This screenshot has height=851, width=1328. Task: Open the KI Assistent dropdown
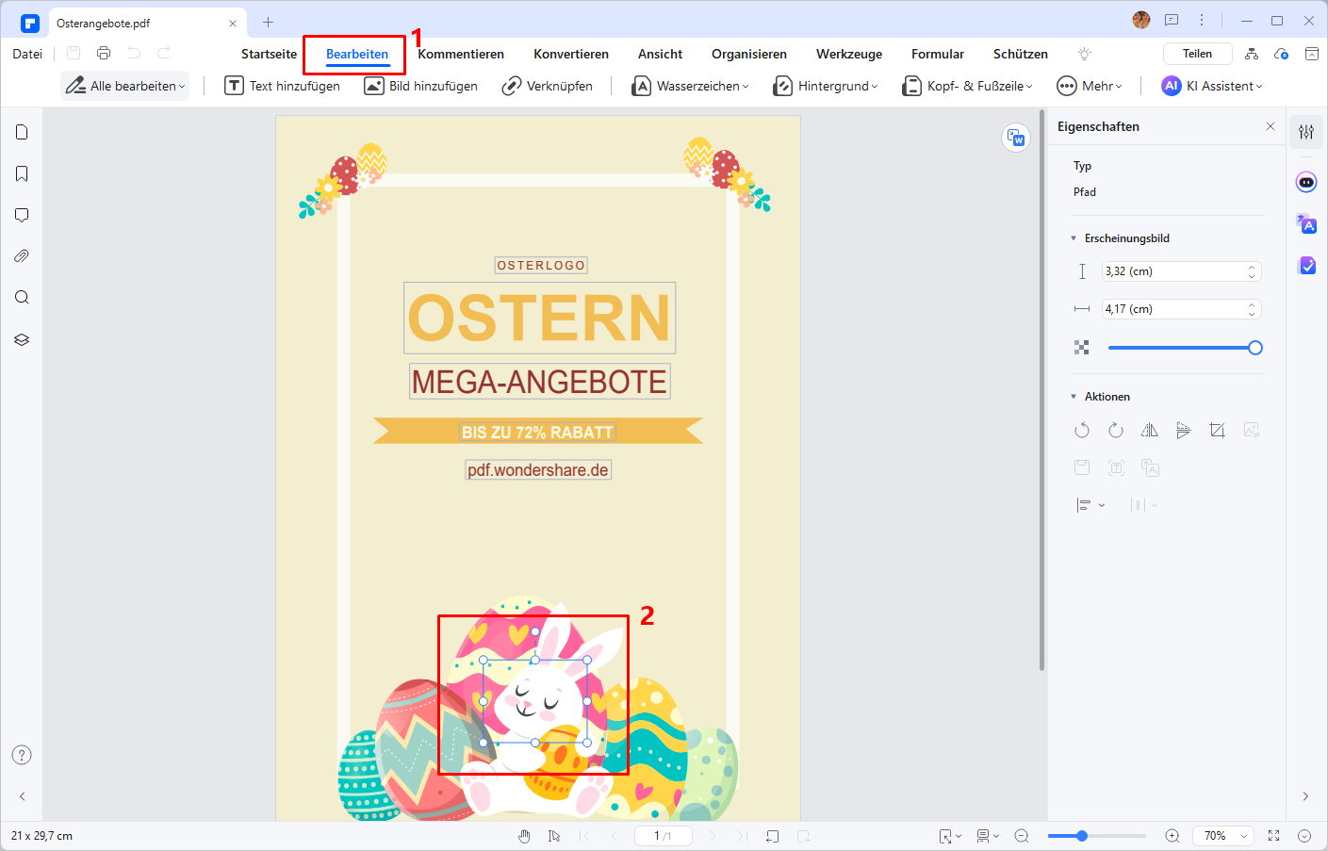tap(1212, 86)
